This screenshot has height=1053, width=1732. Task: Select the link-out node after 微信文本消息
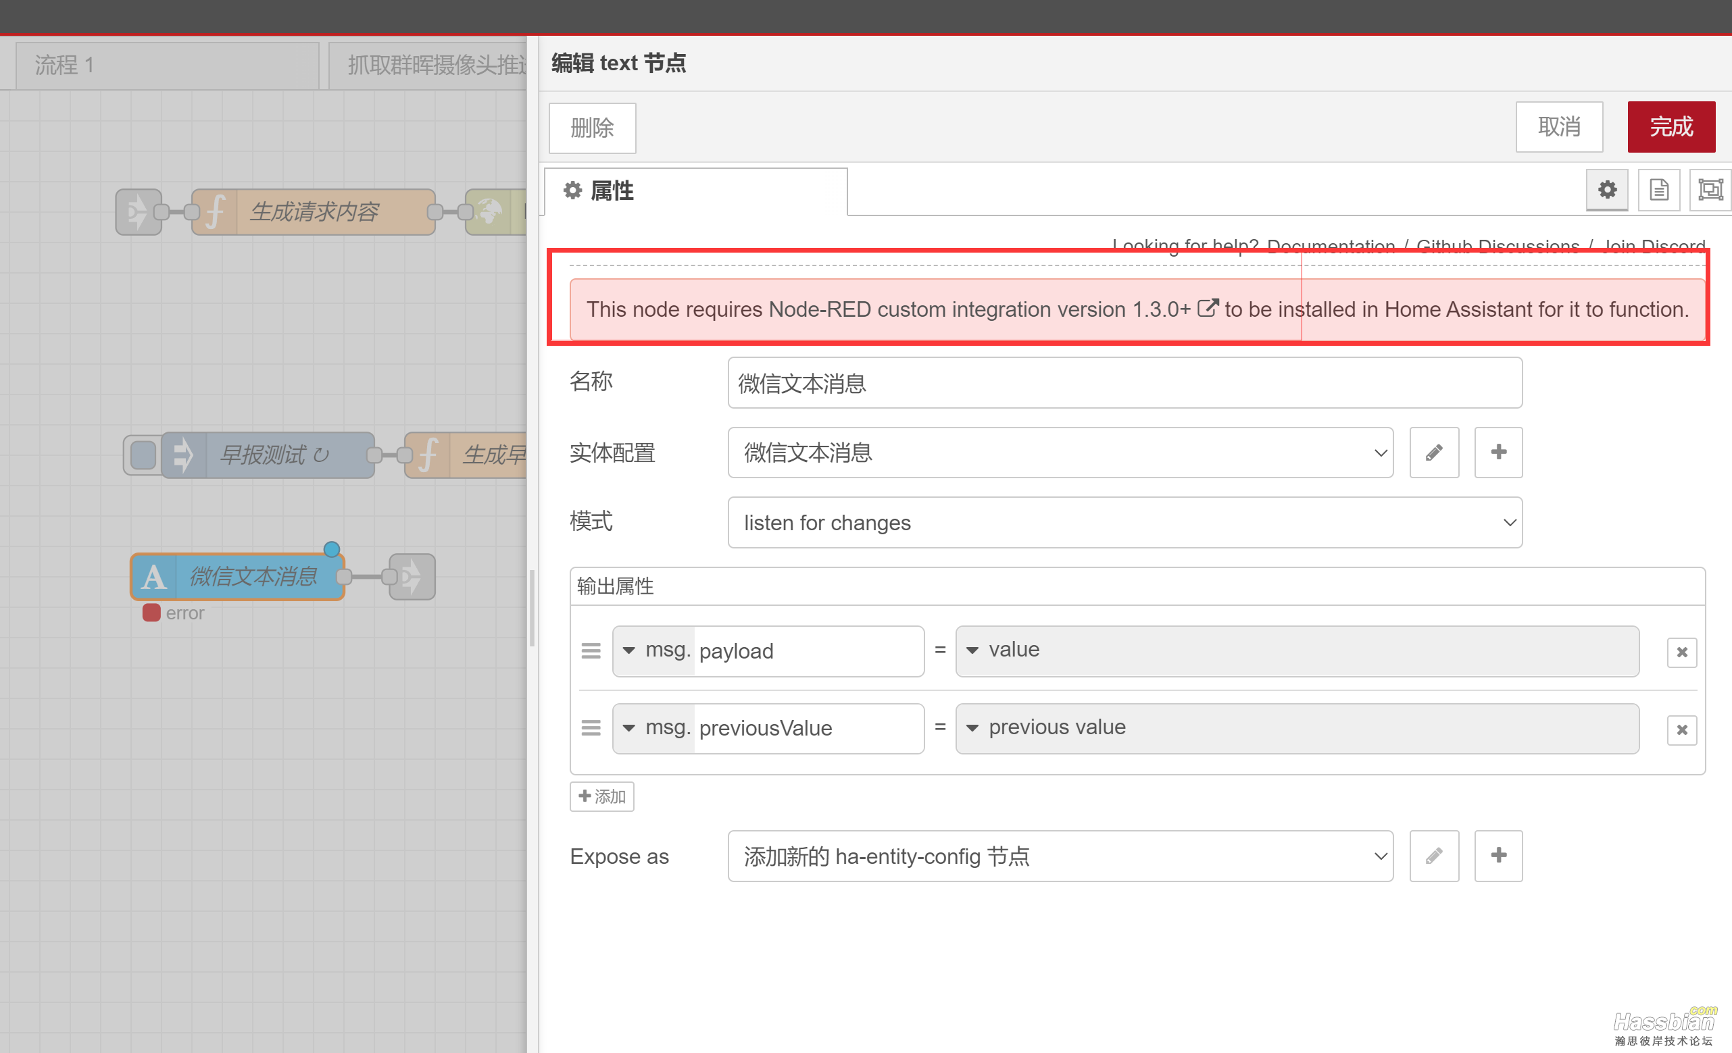[x=413, y=576]
